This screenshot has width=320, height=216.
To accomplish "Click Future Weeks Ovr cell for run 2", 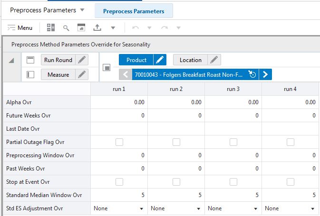I will [x=176, y=115].
